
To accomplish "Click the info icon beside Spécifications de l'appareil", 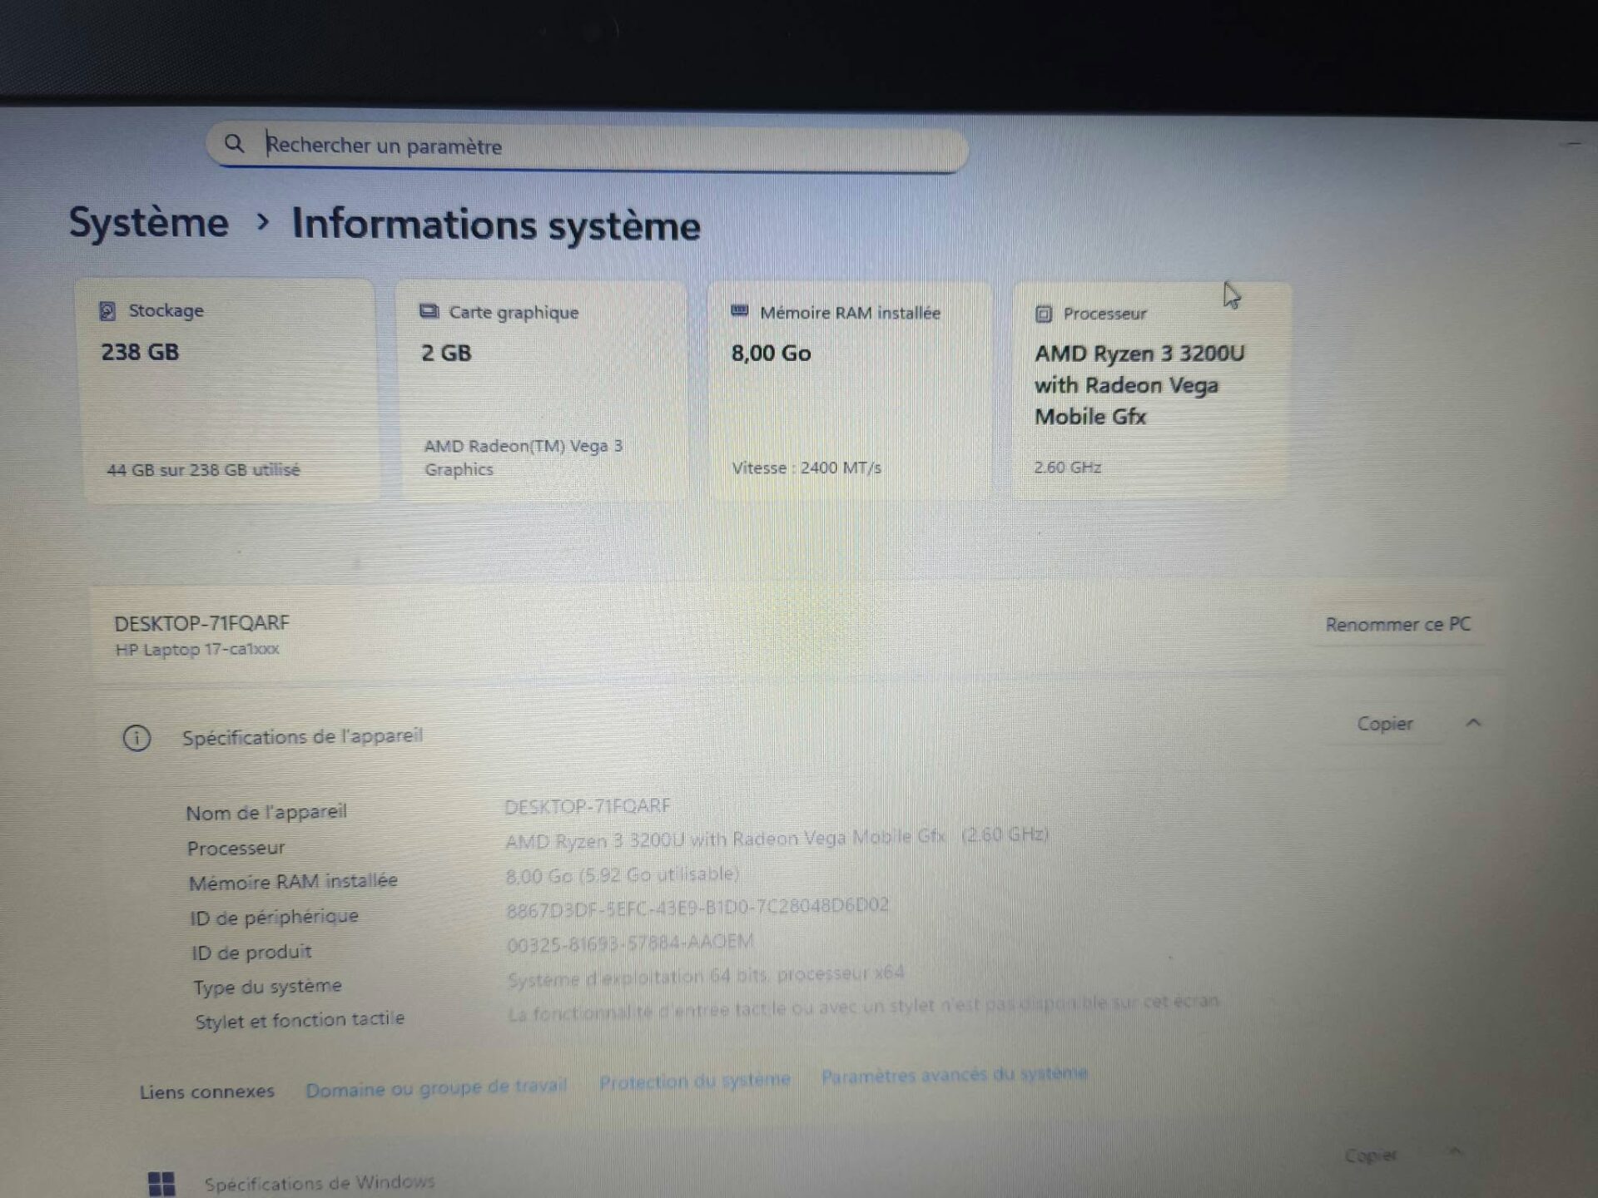I will tap(136, 738).
